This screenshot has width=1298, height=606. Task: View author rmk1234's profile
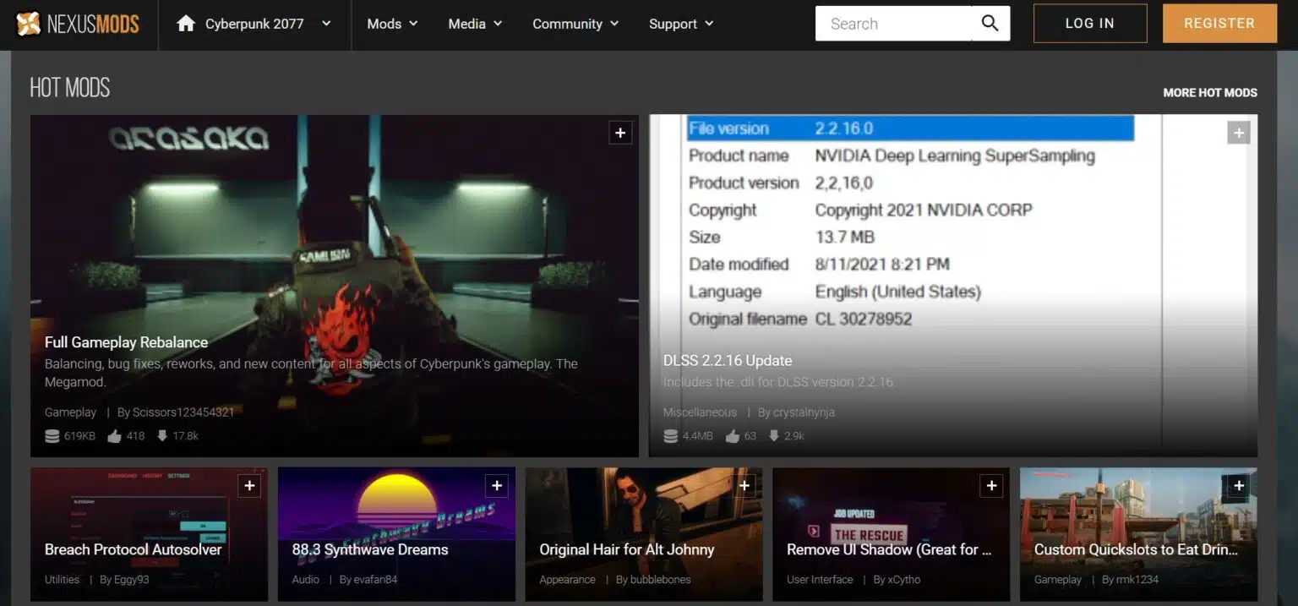(x=1137, y=580)
